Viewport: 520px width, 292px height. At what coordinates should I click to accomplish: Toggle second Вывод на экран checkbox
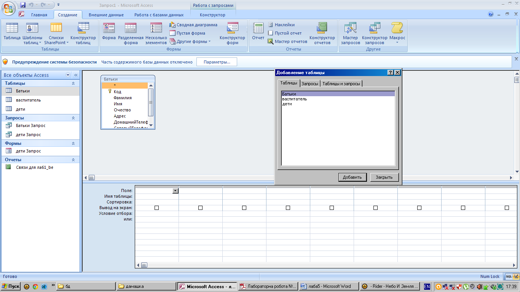pyautogui.click(x=200, y=208)
